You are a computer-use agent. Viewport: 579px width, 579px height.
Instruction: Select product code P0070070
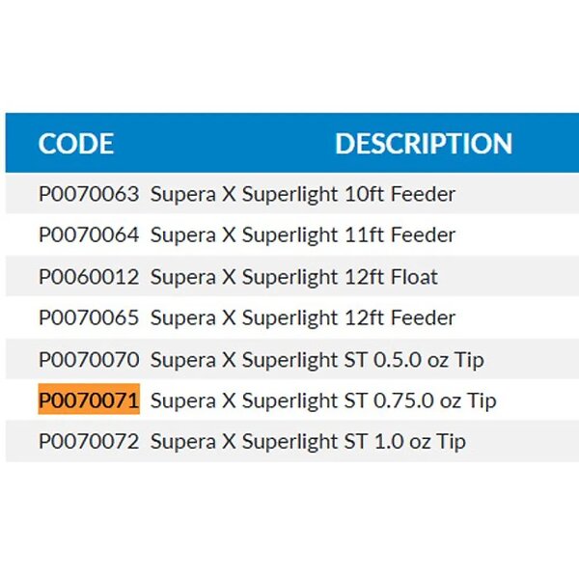pyautogui.click(x=89, y=360)
